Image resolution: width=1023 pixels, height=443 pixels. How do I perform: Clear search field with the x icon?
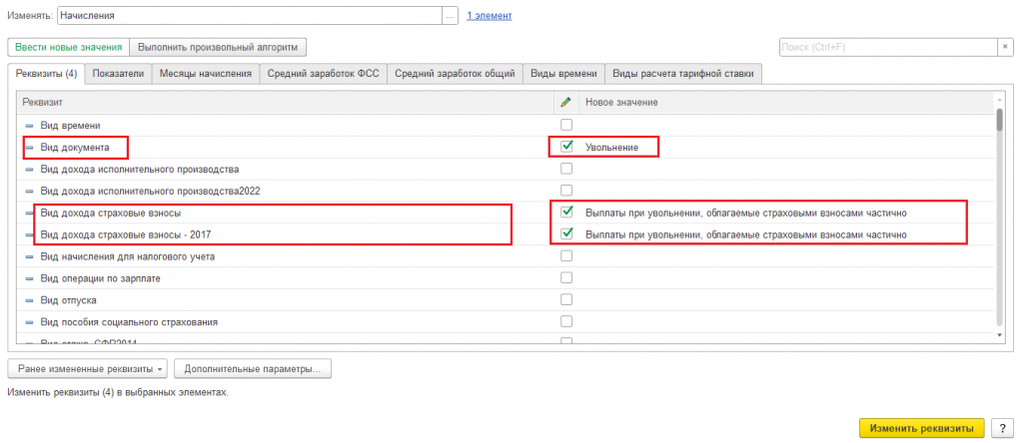1004,47
